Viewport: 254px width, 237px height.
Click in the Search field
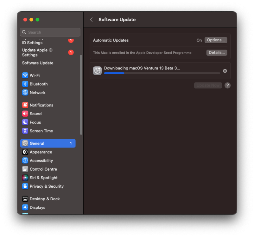[x=50, y=32]
